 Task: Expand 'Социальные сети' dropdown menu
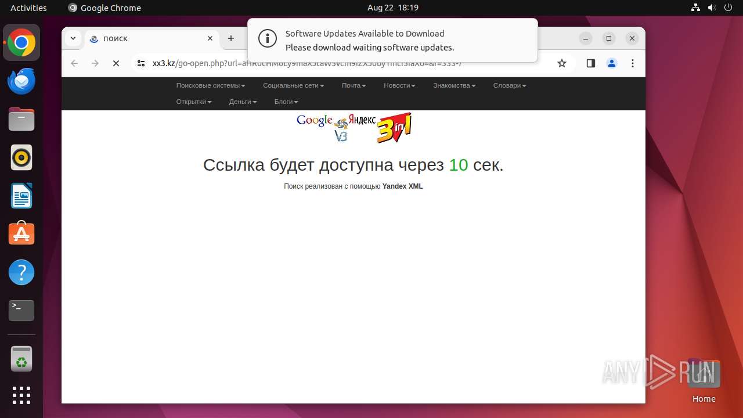pyautogui.click(x=293, y=85)
